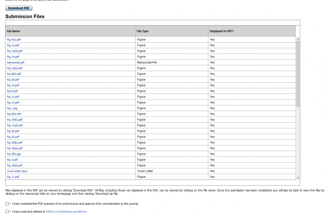This screenshot has height=215, width=330.
Task: Open Fig.2(b).jpg file link
Action: tap(14, 154)
